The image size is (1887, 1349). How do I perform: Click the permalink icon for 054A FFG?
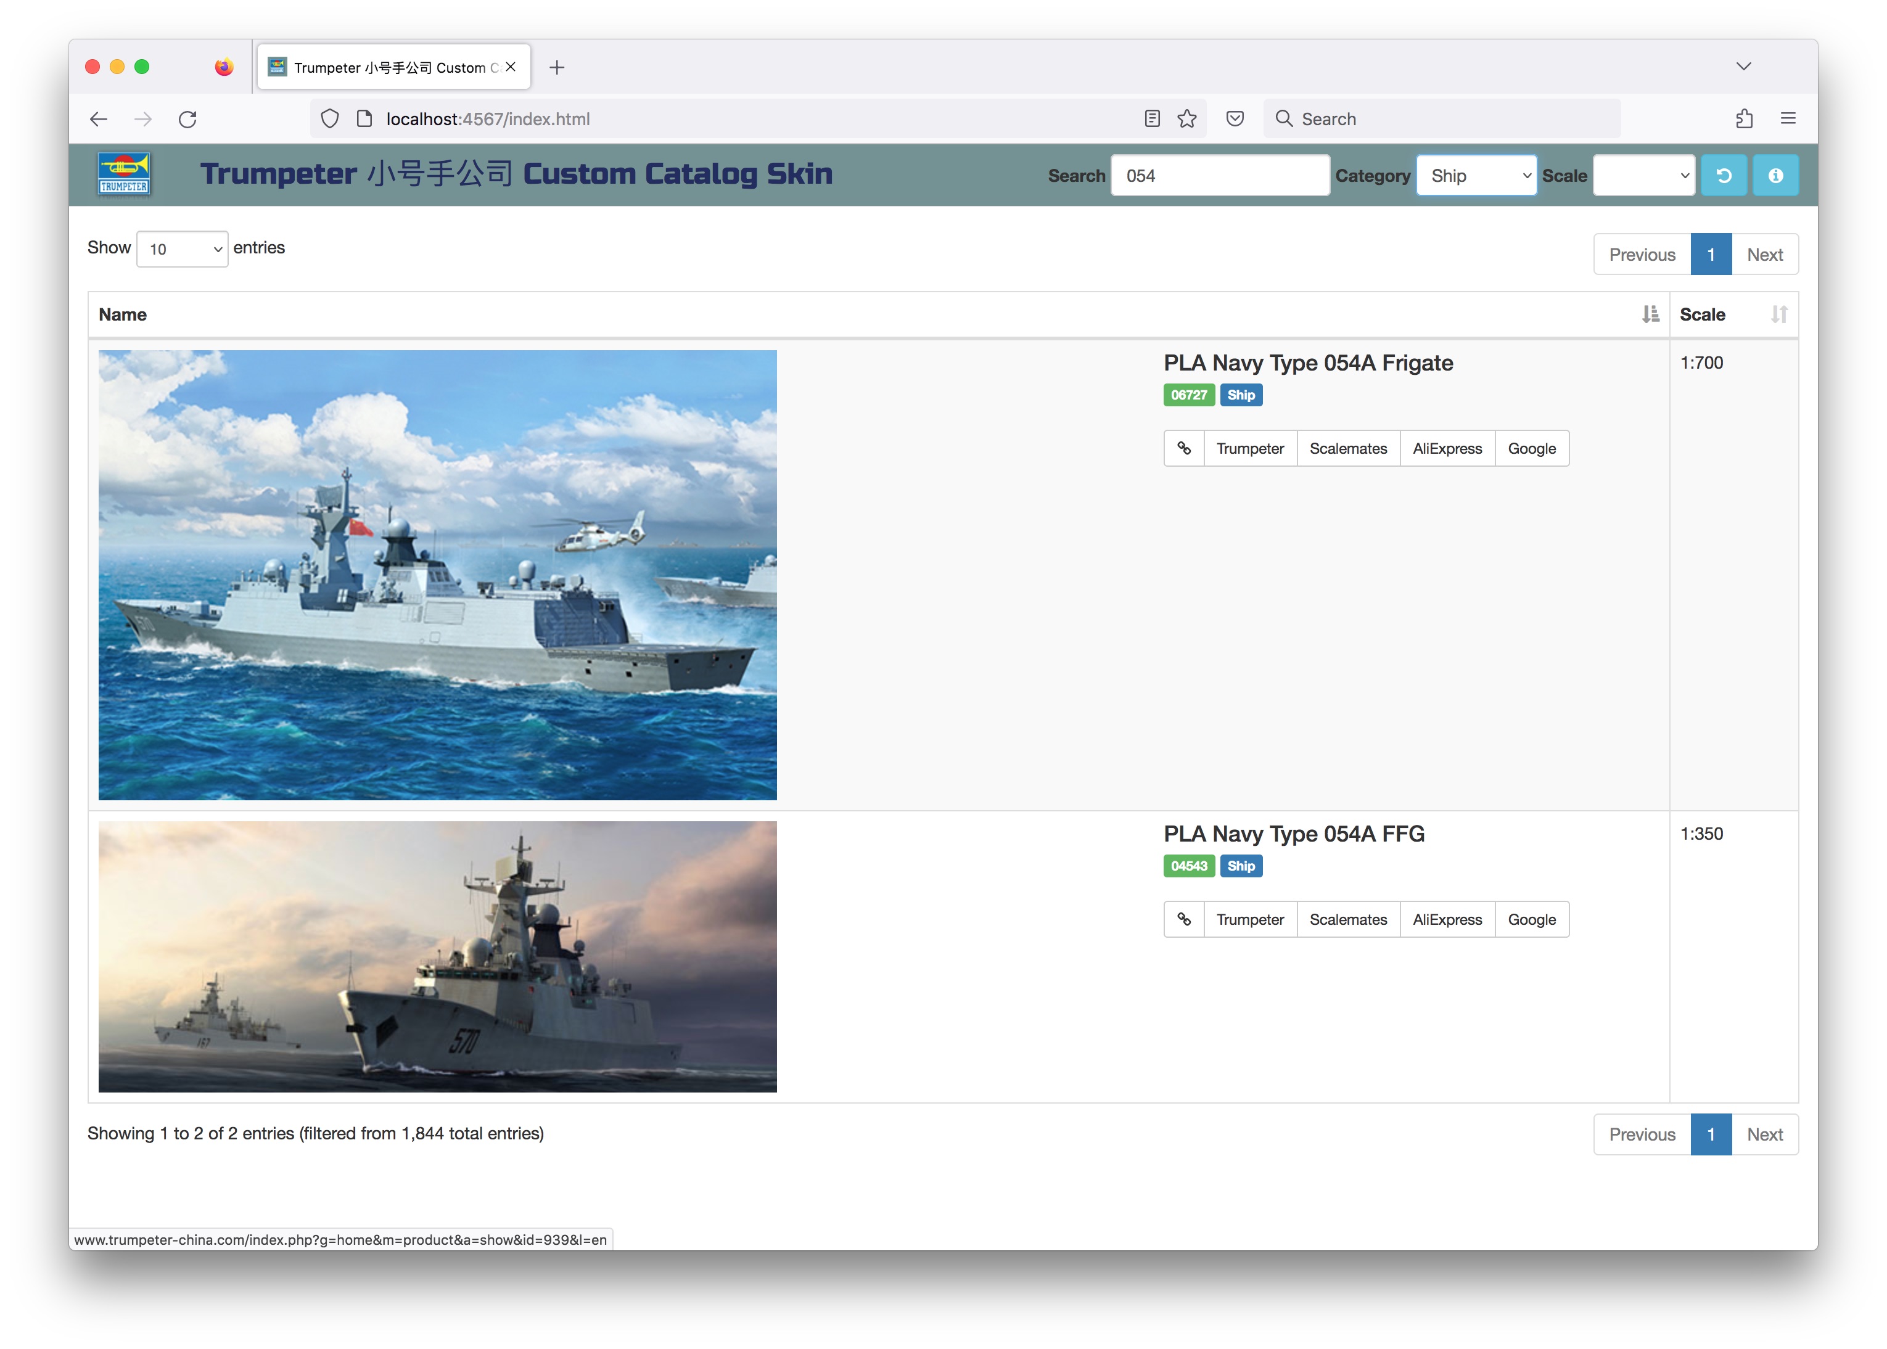[1183, 919]
